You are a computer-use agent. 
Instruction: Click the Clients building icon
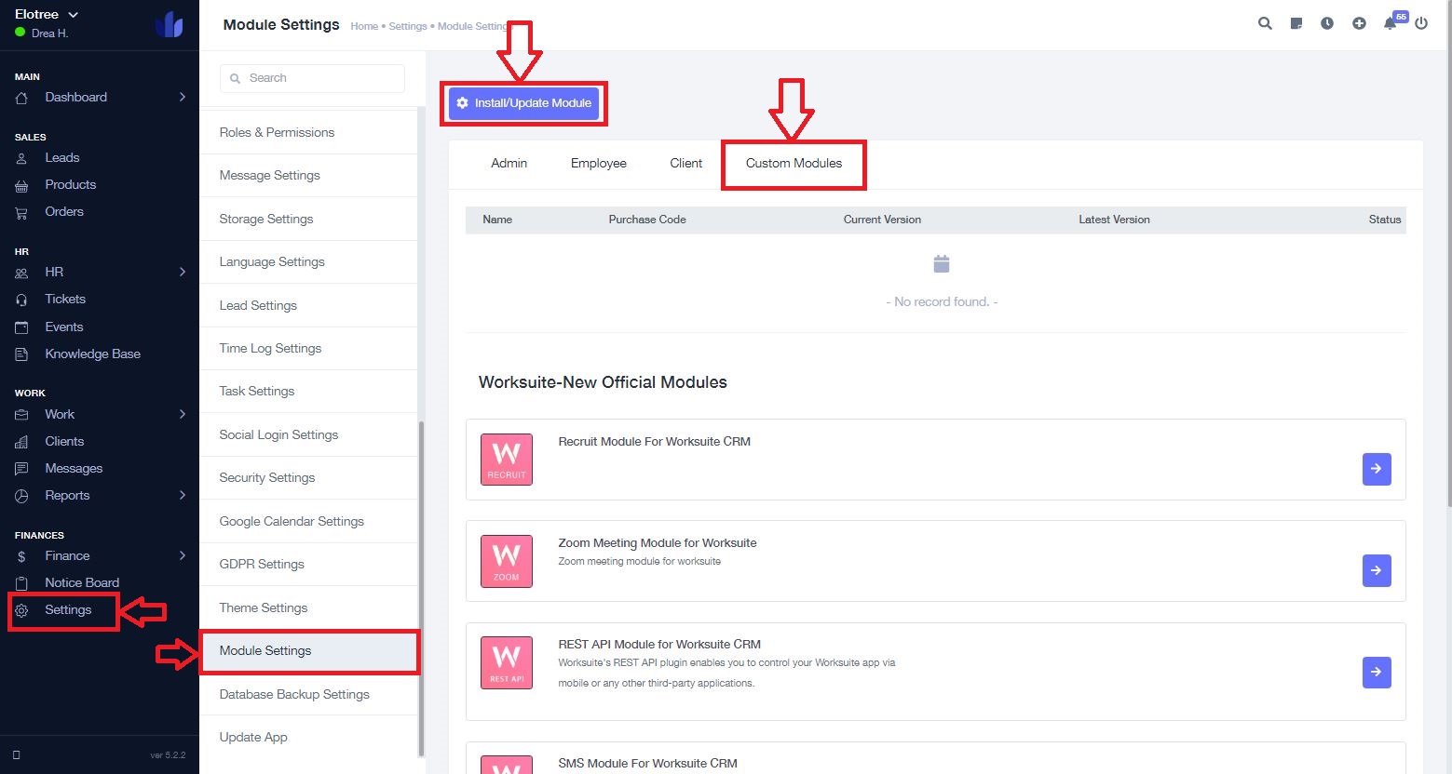(x=21, y=442)
